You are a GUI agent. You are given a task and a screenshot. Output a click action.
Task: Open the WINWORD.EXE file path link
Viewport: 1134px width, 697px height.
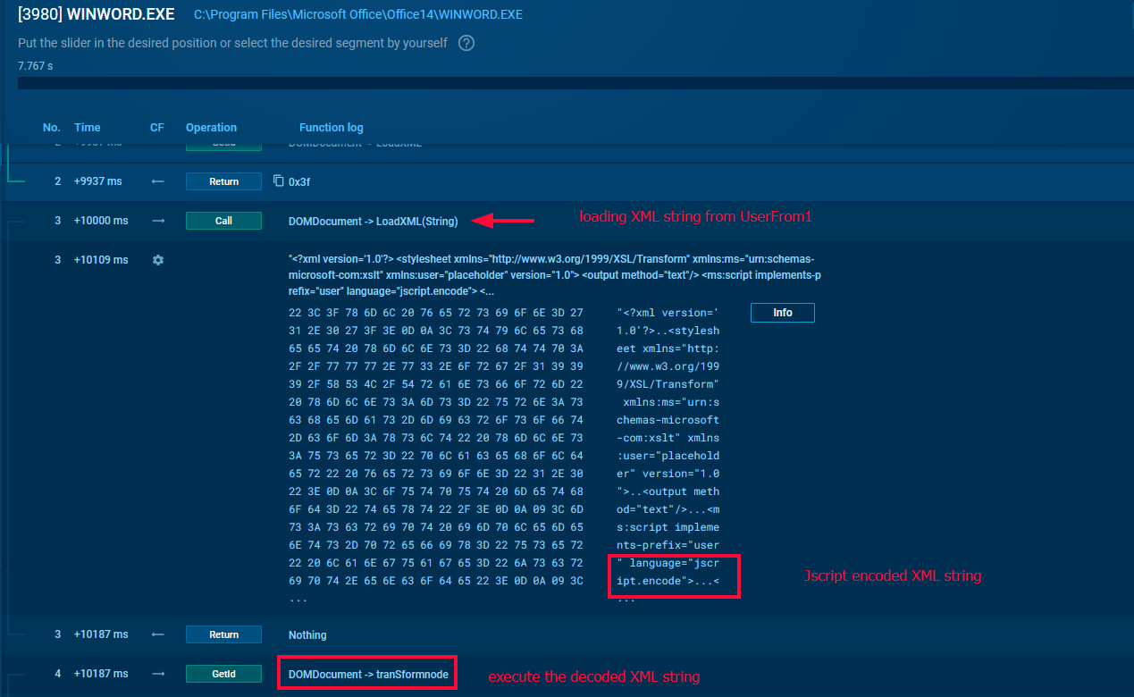pos(357,15)
